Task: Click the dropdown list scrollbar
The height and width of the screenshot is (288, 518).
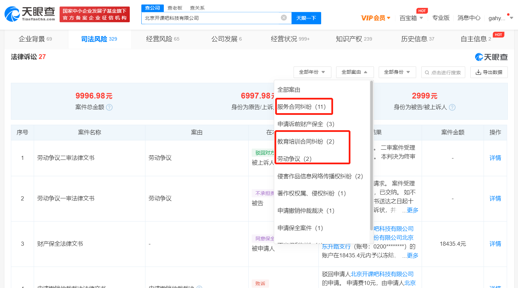Action: click(x=371, y=156)
